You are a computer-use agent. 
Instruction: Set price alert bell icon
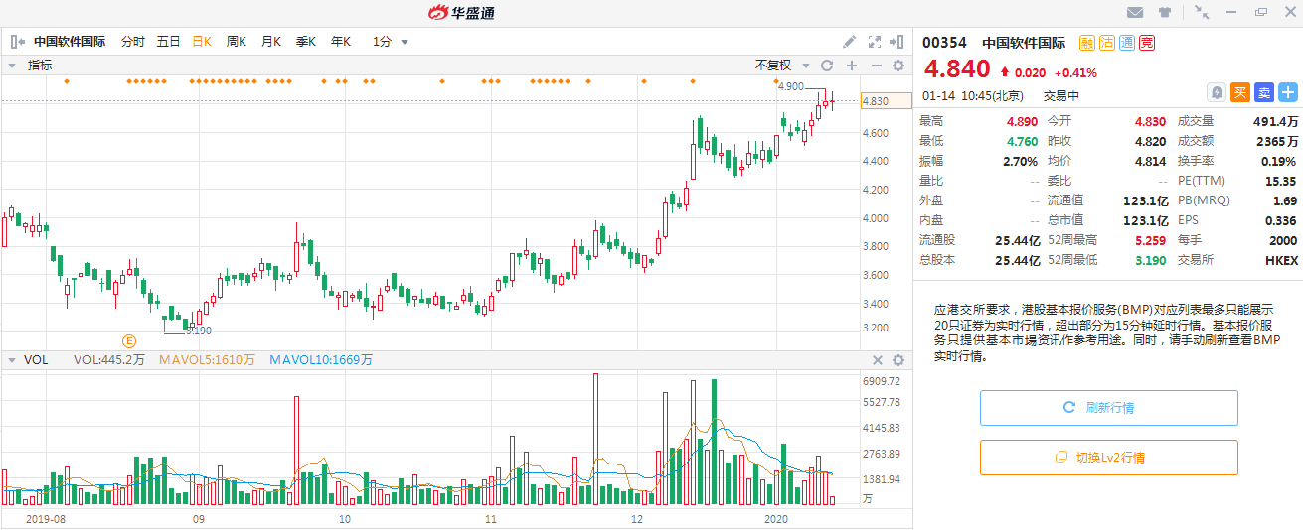coord(1216,92)
